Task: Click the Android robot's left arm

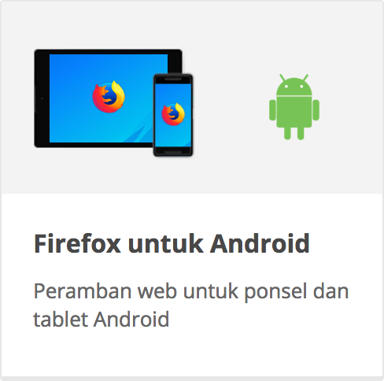Action: click(272, 110)
